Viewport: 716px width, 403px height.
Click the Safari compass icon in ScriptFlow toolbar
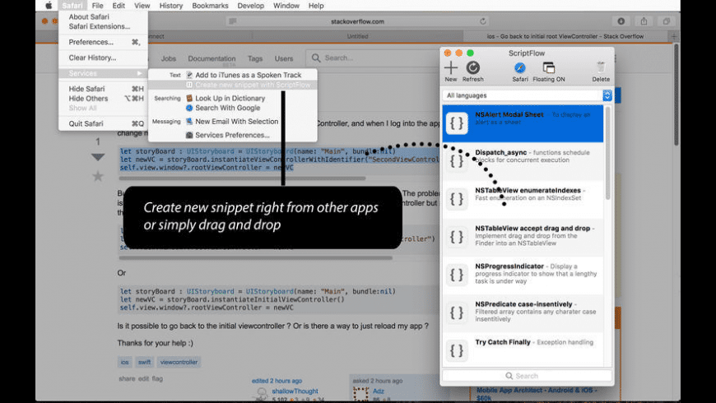(519, 68)
